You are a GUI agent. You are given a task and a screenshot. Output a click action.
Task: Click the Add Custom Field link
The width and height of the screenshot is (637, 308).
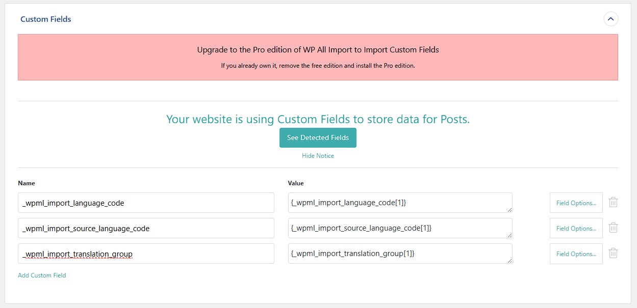pos(42,275)
